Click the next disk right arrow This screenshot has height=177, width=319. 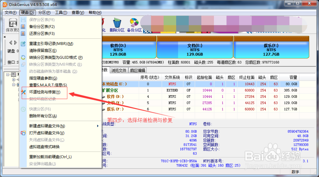click(15, 42)
